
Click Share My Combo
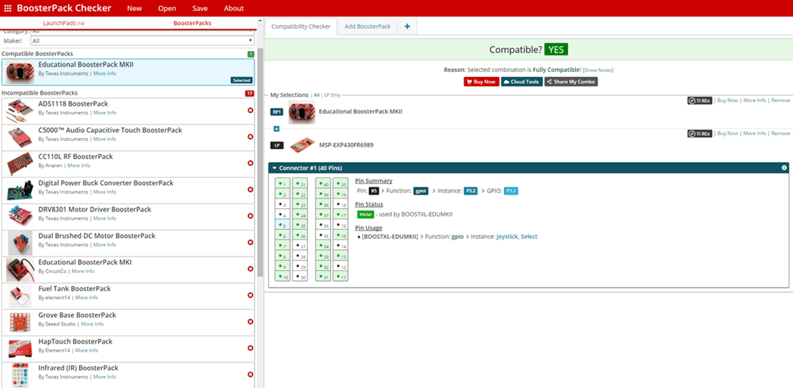pos(570,82)
